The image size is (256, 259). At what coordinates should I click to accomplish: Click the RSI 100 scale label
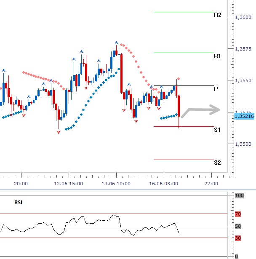[239, 196]
